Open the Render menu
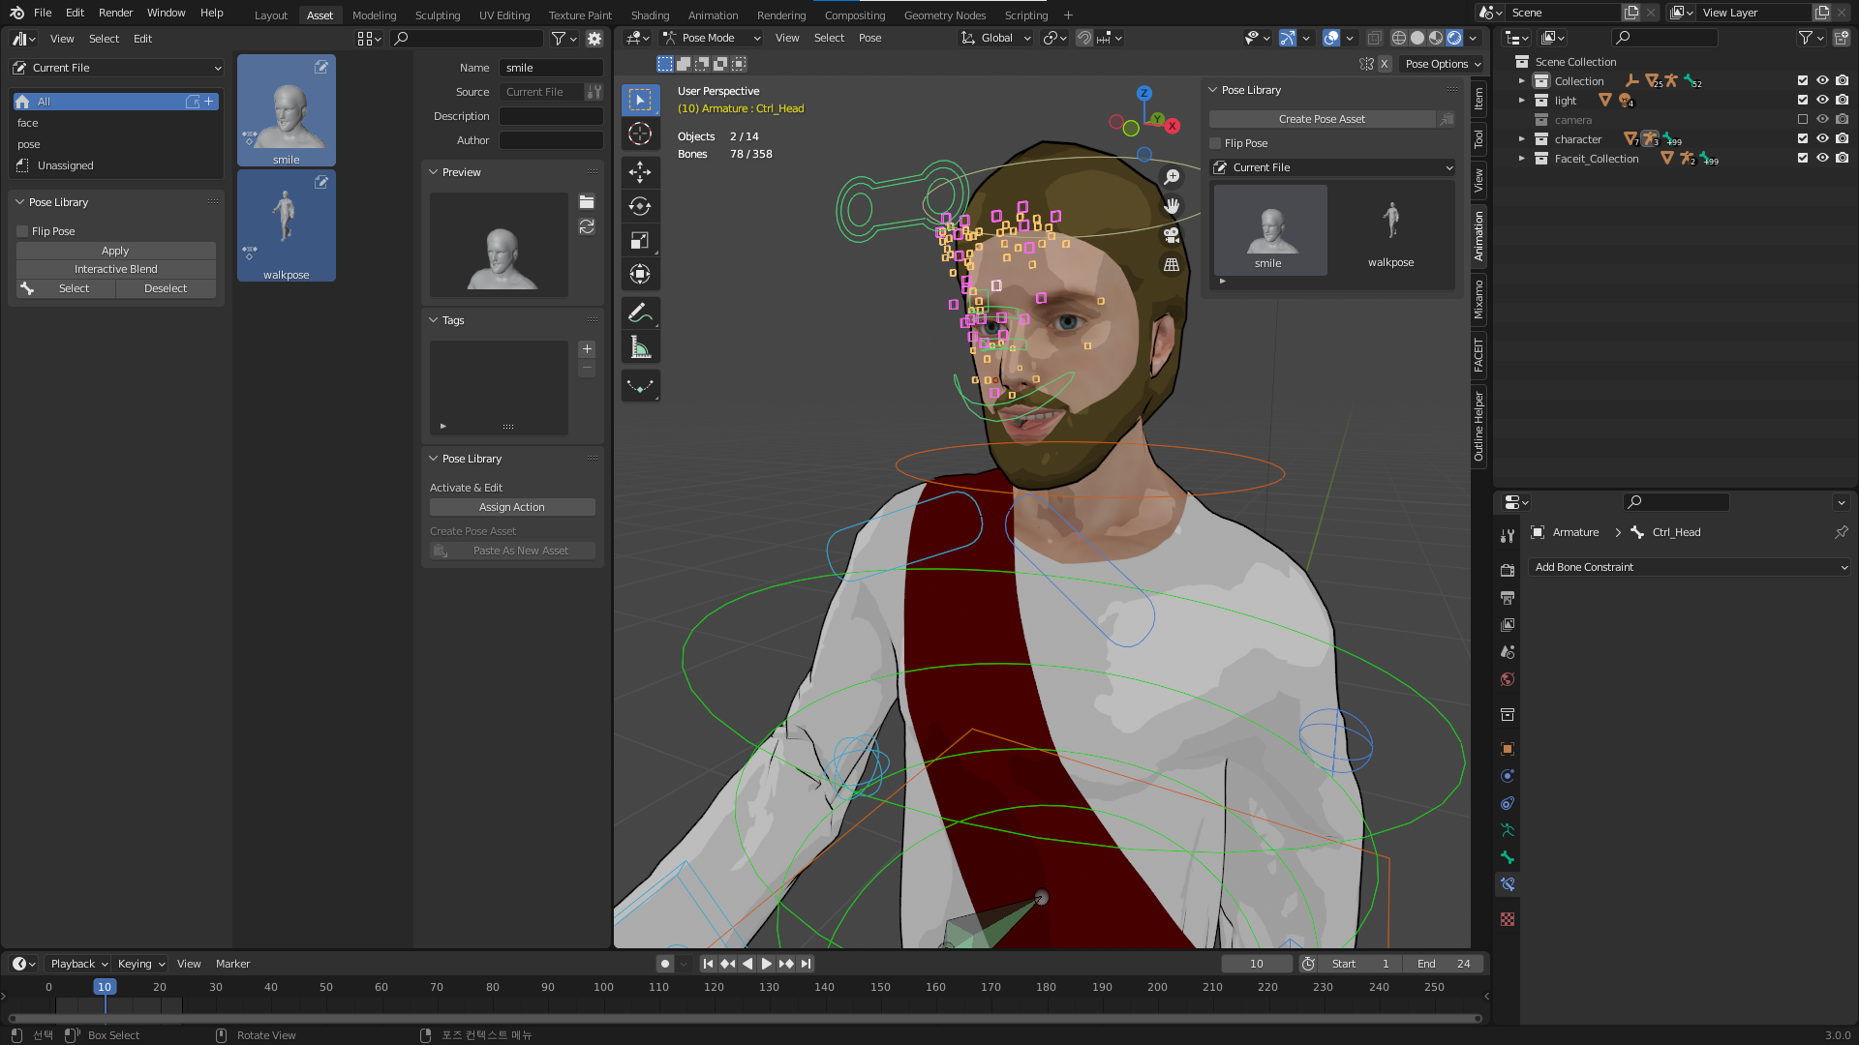Screen dimensions: 1859x1045 [115, 13]
